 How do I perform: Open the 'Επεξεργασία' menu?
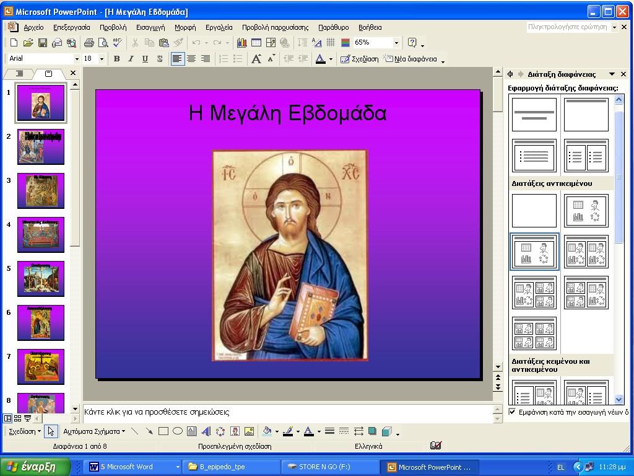(72, 27)
